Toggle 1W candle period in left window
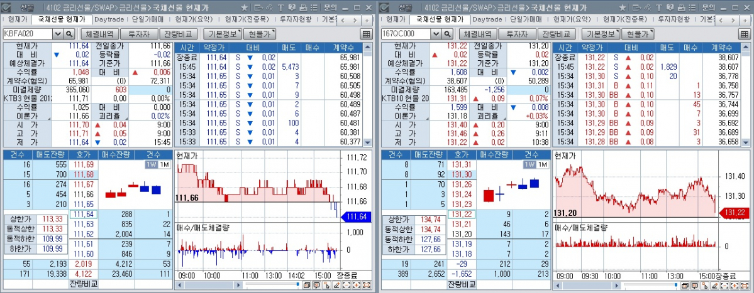Image resolution: width=754 pixels, height=293 pixels. 152,164
